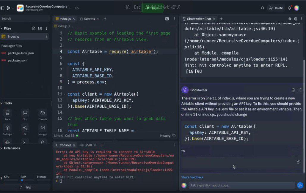Image resolution: width=306 pixels, height=193 pixels.
Task: Close the Shell tab
Action: [x=95, y=145]
